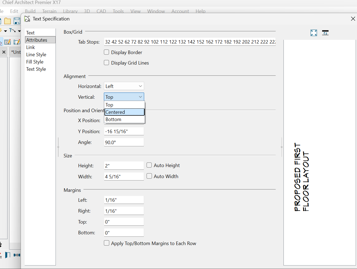
Task: Open the Account menu
Action: pos(180,11)
